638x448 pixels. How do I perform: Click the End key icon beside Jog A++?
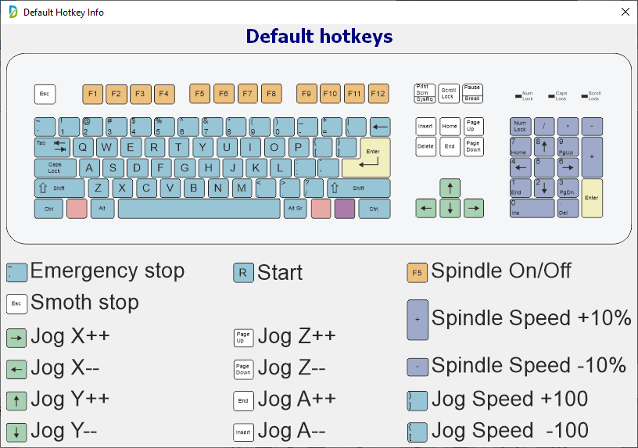tap(243, 401)
